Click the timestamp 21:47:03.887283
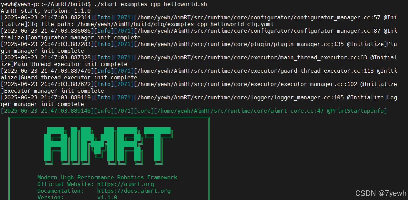408x200 pixels. tap(65, 44)
